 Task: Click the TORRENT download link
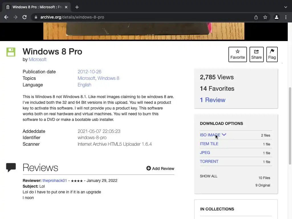tap(209, 161)
